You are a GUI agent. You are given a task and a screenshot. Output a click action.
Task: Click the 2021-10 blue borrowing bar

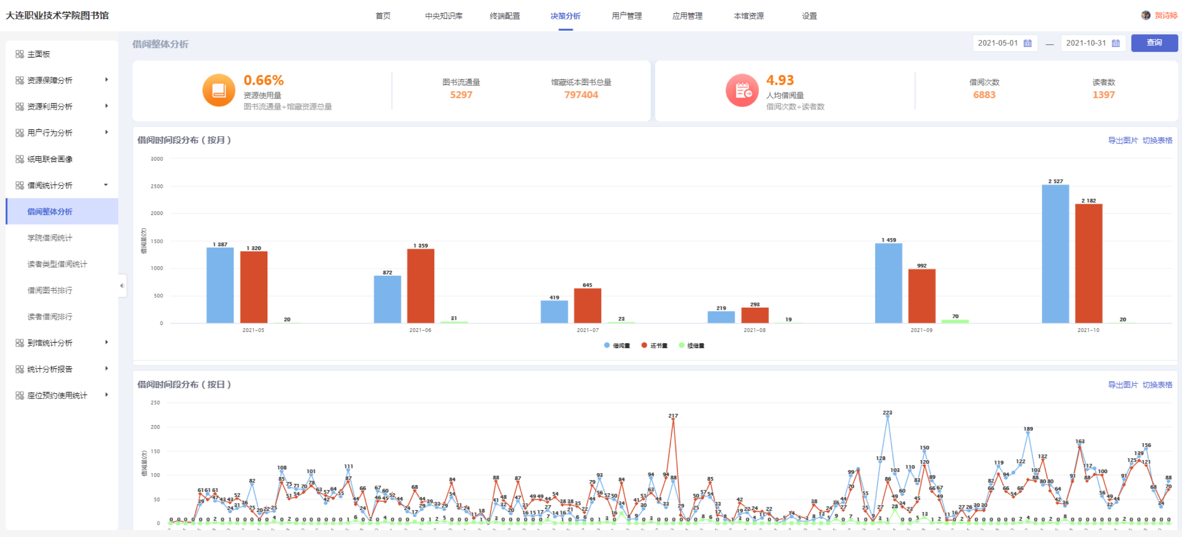tap(1055, 254)
